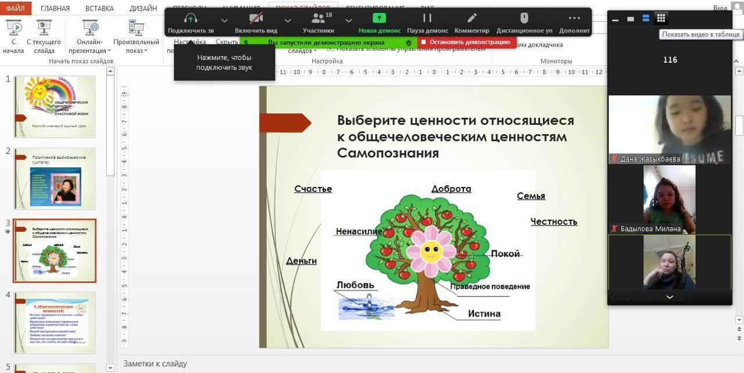Click the Remote Control mouse icon

pyautogui.click(x=524, y=19)
